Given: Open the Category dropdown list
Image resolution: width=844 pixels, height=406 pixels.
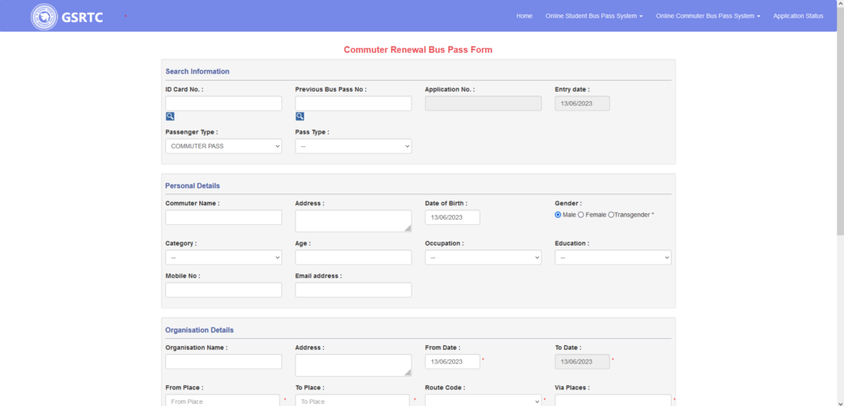Looking at the screenshot, I should pyautogui.click(x=223, y=258).
